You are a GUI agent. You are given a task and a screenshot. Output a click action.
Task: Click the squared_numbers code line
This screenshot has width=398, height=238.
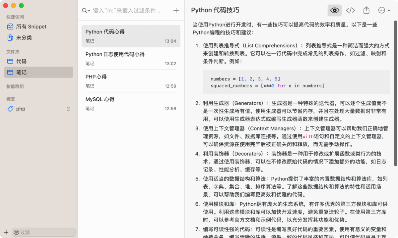267,86
